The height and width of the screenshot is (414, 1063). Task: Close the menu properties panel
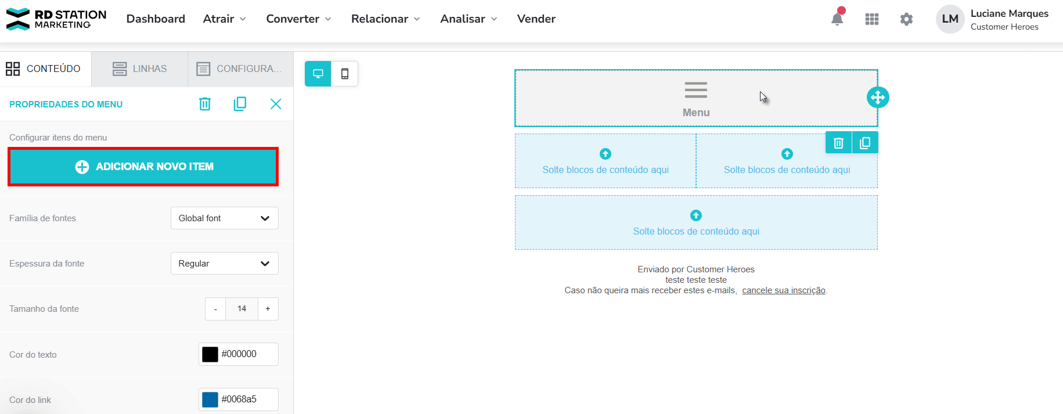[276, 104]
